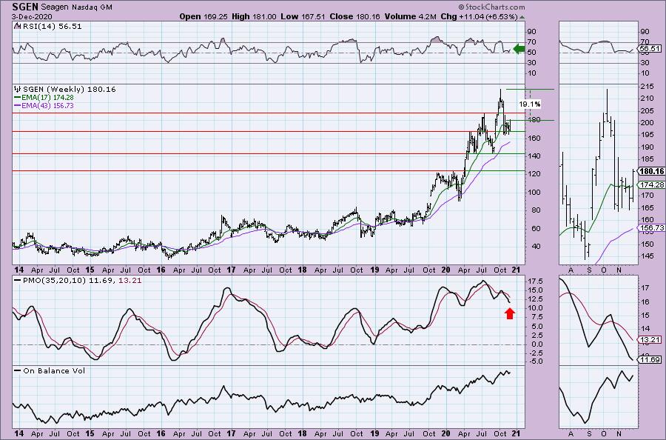This screenshot has width=666, height=440.
Task: Click the Close 180.16 header value
Action: pyautogui.click(x=354, y=16)
